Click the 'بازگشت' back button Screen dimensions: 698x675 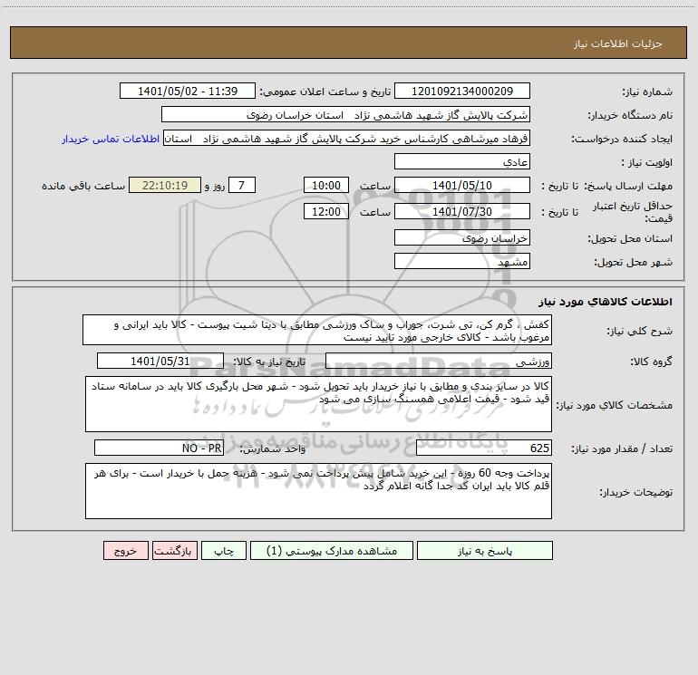tap(174, 550)
